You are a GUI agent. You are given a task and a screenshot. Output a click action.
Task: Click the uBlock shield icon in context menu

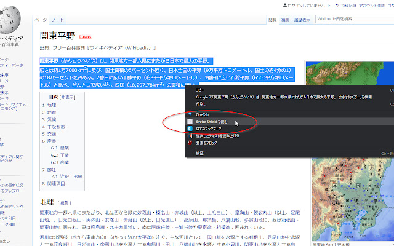[x=190, y=143]
